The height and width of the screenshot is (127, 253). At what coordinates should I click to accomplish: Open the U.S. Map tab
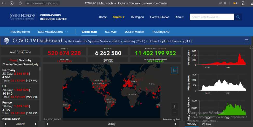point(111,32)
